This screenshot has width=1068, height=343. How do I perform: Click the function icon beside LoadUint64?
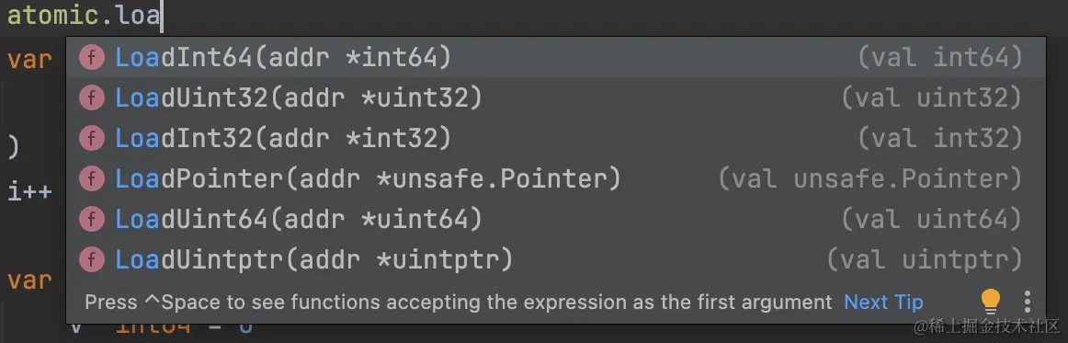tap(92, 219)
